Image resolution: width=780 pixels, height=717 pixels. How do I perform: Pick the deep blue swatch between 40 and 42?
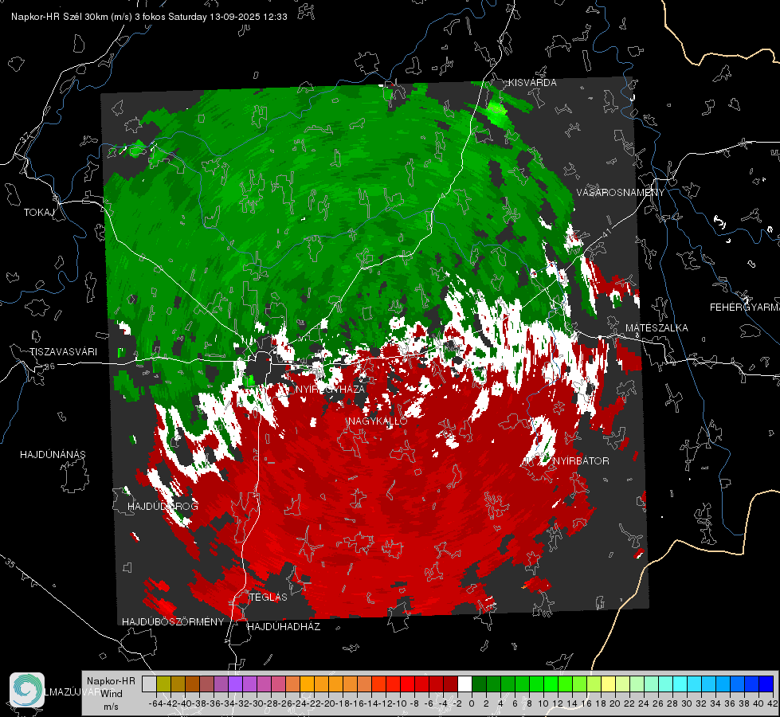tap(766, 684)
